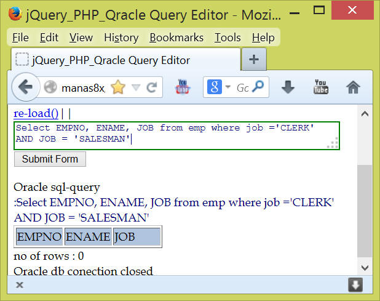Expand the URL history dropdown arrow

pos(135,88)
